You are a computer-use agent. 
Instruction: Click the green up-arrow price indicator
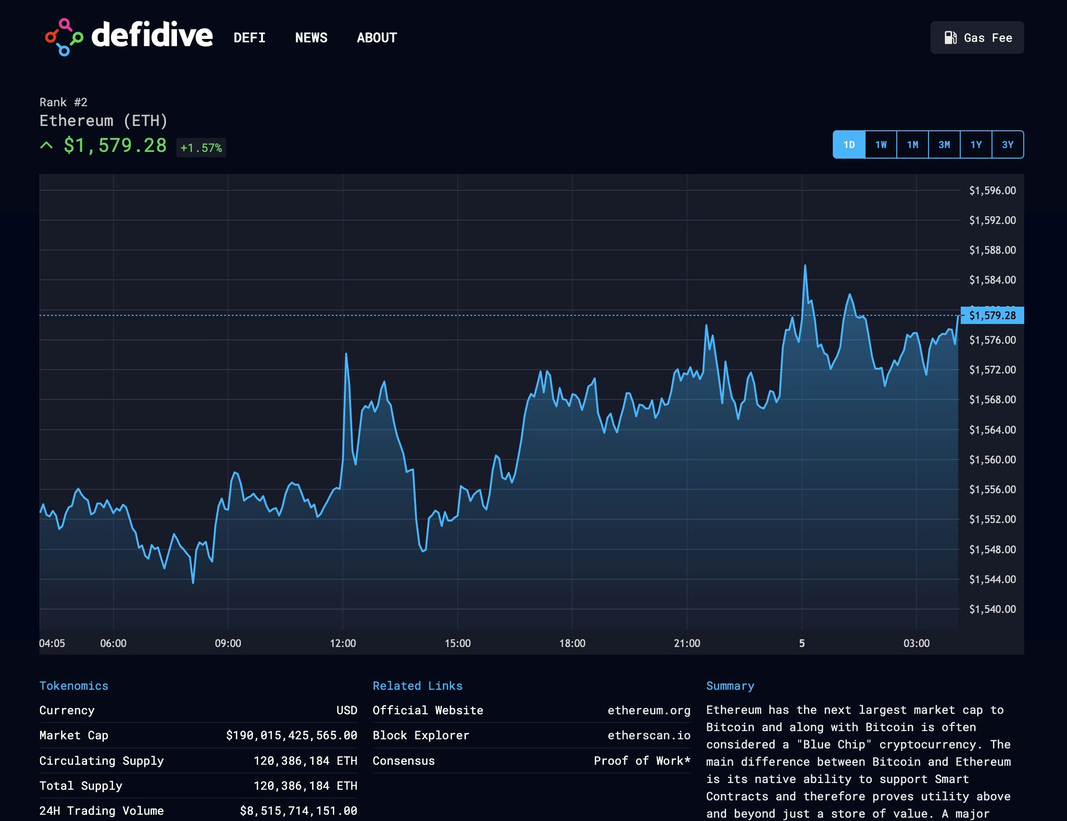tap(47, 145)
